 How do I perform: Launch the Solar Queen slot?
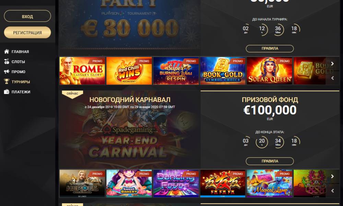[270, 71]
